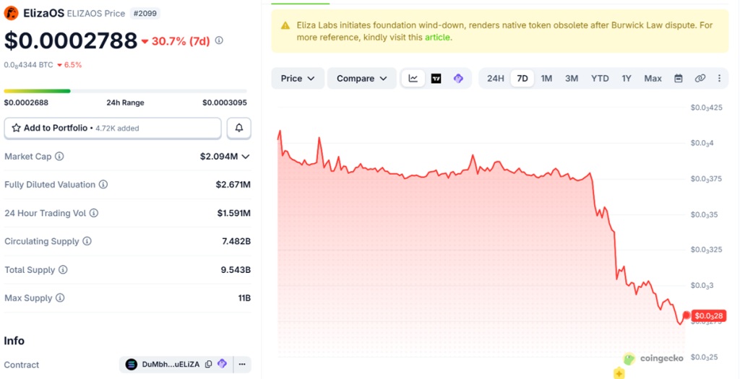The image size is (740, 379).
Task: Click the 7.482B circulating supply value
Action: 236,241
